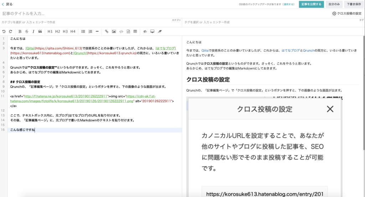Insert a horizontal rule

coord(97,31)
